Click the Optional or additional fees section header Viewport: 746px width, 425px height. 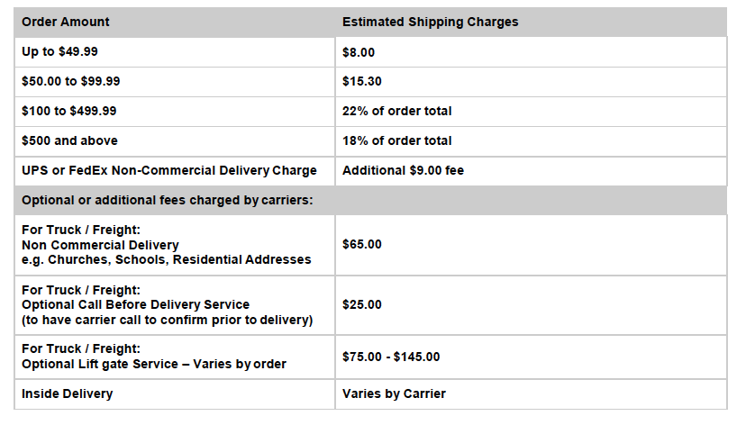coord(370,200)
